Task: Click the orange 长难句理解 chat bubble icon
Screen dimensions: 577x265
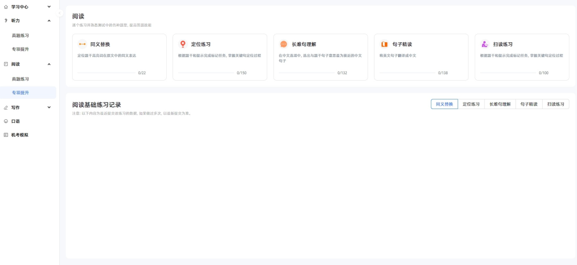Action: 284,44
